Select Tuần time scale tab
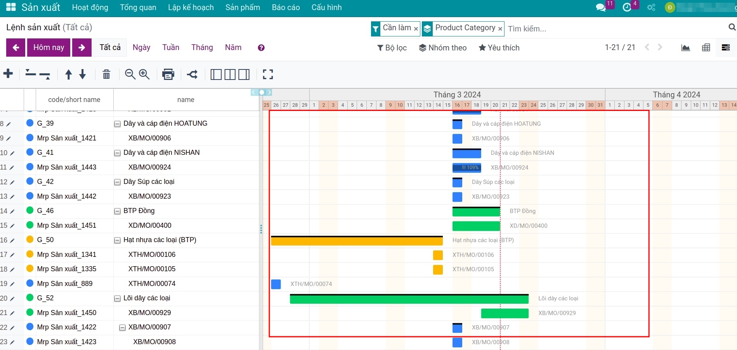Viewport: 737px width, 350px height. 171,47
